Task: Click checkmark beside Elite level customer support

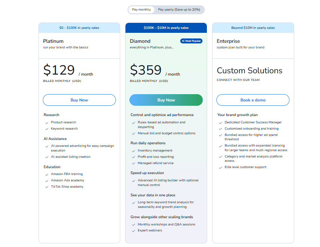Action: point(221,167)
